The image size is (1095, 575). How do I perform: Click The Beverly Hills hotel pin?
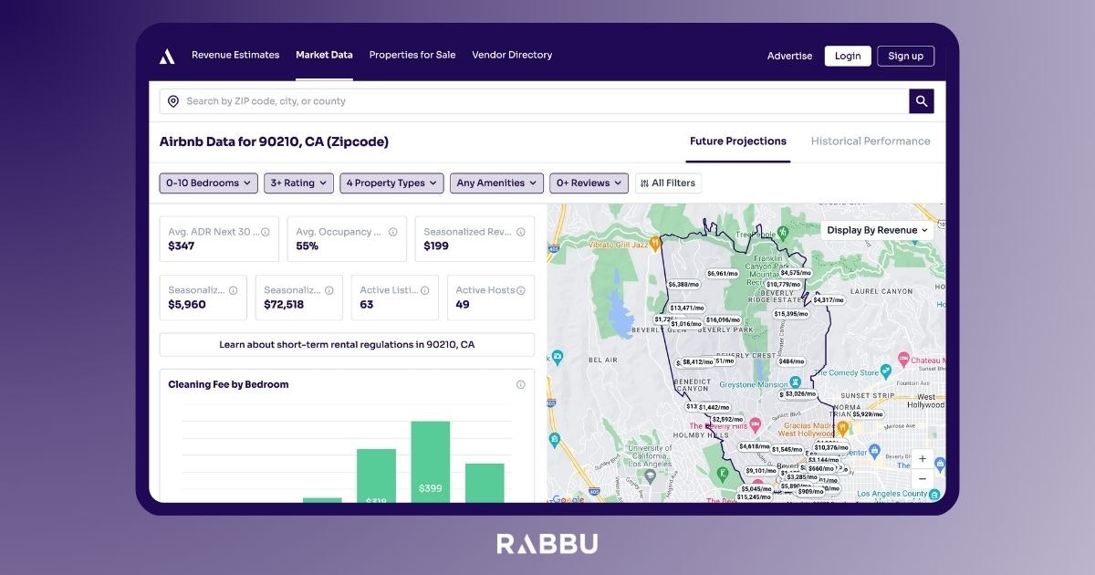coord(755,425)
